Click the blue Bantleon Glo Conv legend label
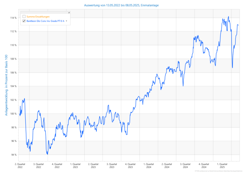The width and height of the screenshot is (243, 172). (x=45, y=21)
